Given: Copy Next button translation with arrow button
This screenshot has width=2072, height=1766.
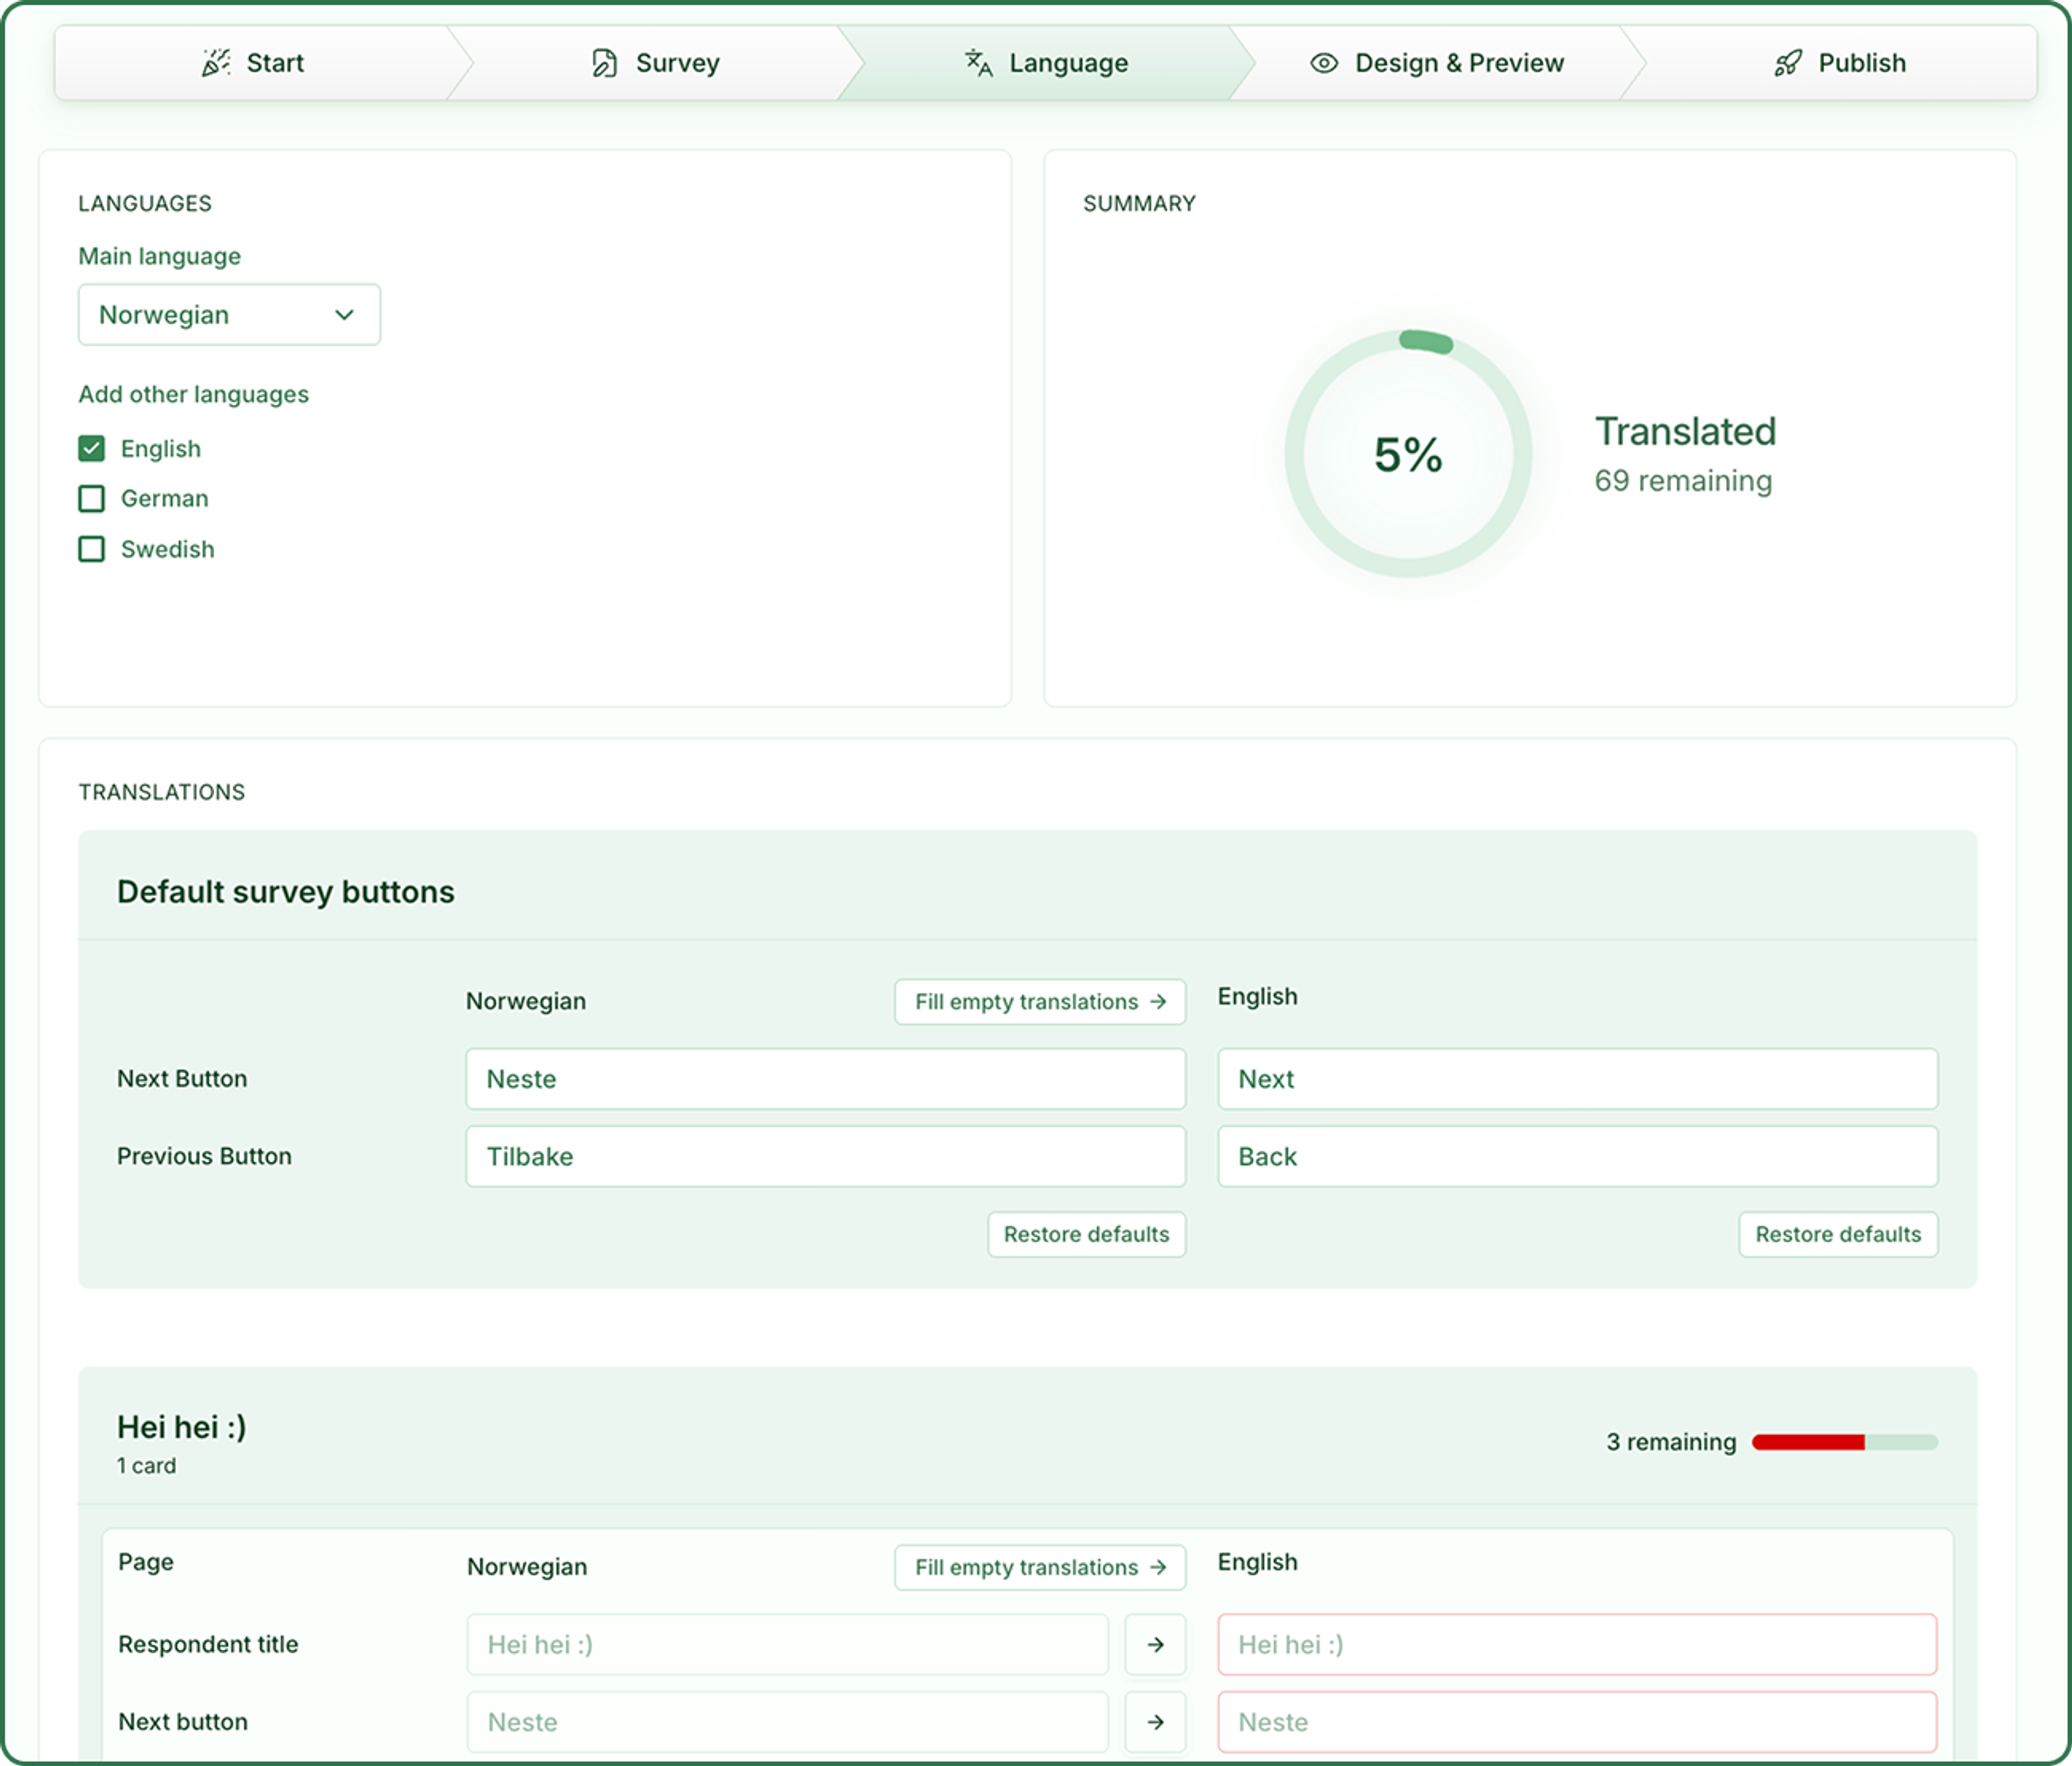Looking at the screenshot, I should coord(1155,1721).
